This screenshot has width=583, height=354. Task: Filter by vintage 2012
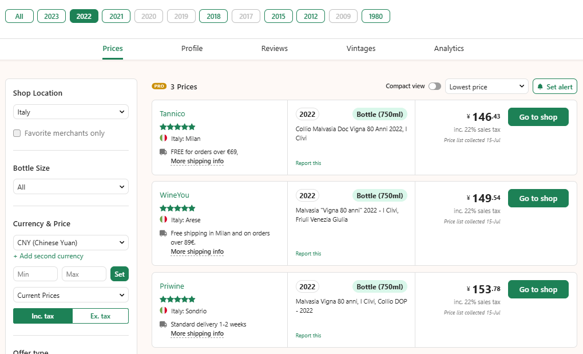311,17
